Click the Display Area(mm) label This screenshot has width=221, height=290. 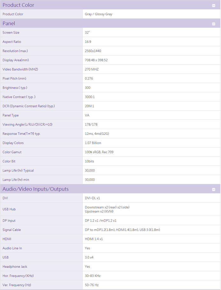[x=16, y=60]
